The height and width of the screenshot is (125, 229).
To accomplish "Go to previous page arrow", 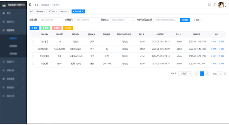I will (x=196, y=73).
